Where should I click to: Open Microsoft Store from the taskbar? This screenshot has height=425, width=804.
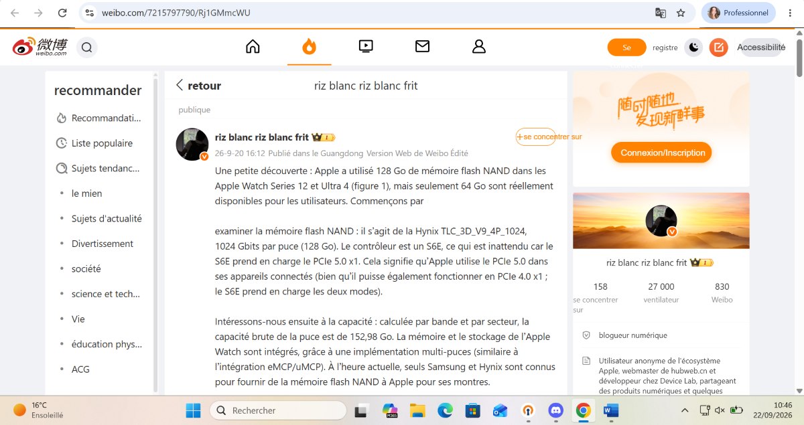pos(473,410)
